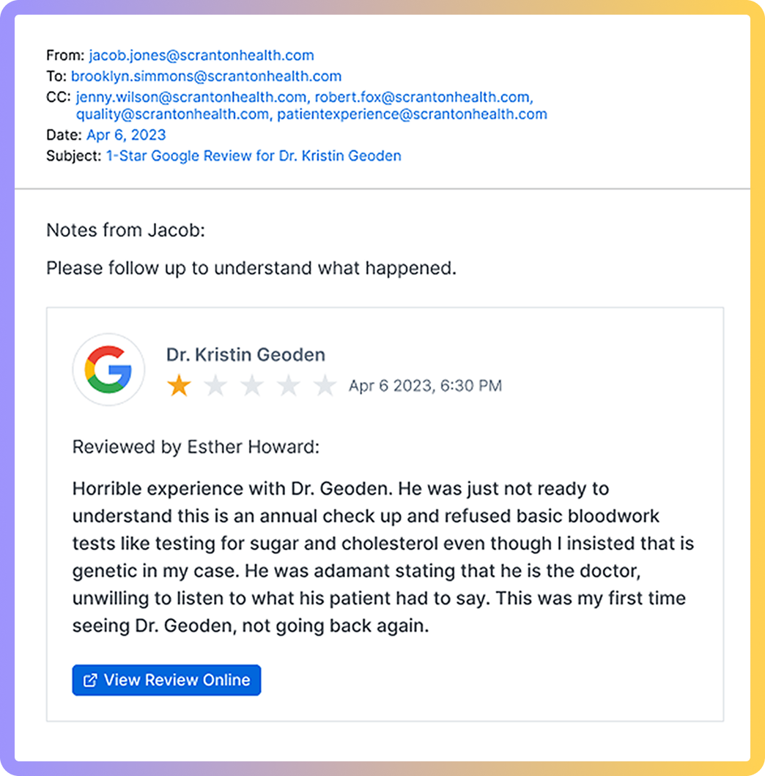
Task: Click the Reviewed by Esther Howard text
Action: [x=196, y=447]
